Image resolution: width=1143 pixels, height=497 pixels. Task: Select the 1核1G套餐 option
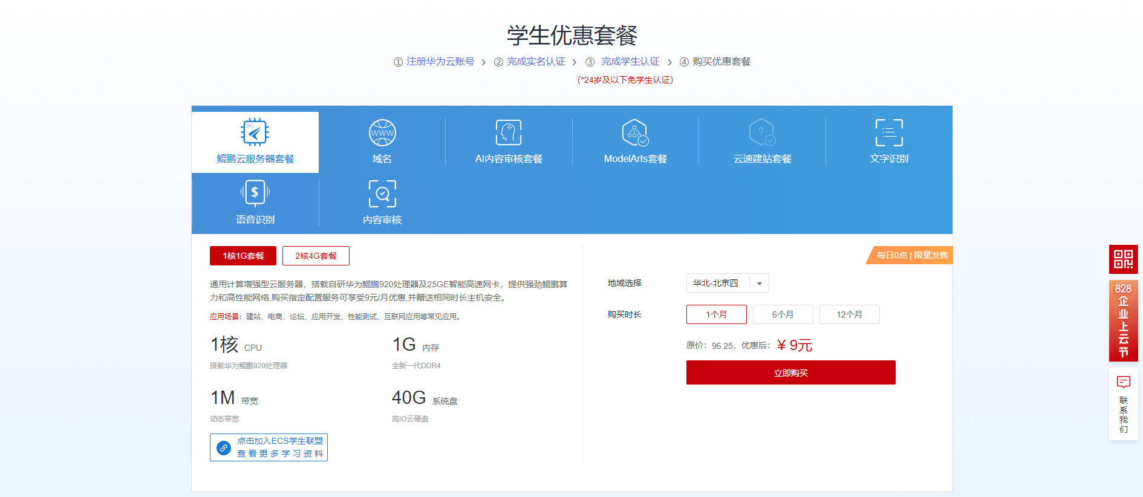pos(243,256)
